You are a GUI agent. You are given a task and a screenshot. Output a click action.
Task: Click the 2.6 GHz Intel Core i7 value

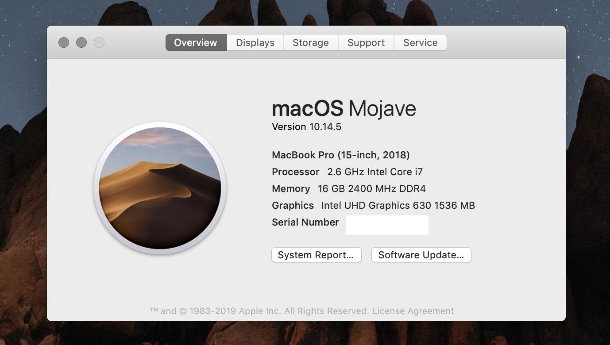pyautogui.click(x=375, y=172)
